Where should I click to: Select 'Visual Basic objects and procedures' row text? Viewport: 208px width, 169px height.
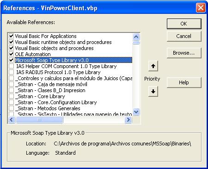point(54,48)
